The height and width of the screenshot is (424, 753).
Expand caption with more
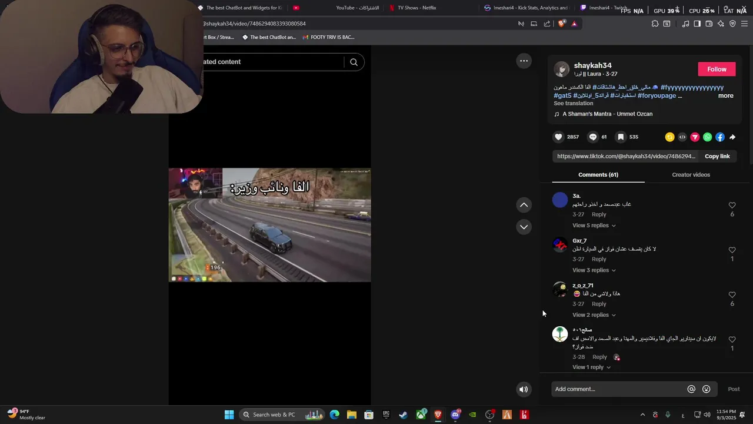point(725,95)
